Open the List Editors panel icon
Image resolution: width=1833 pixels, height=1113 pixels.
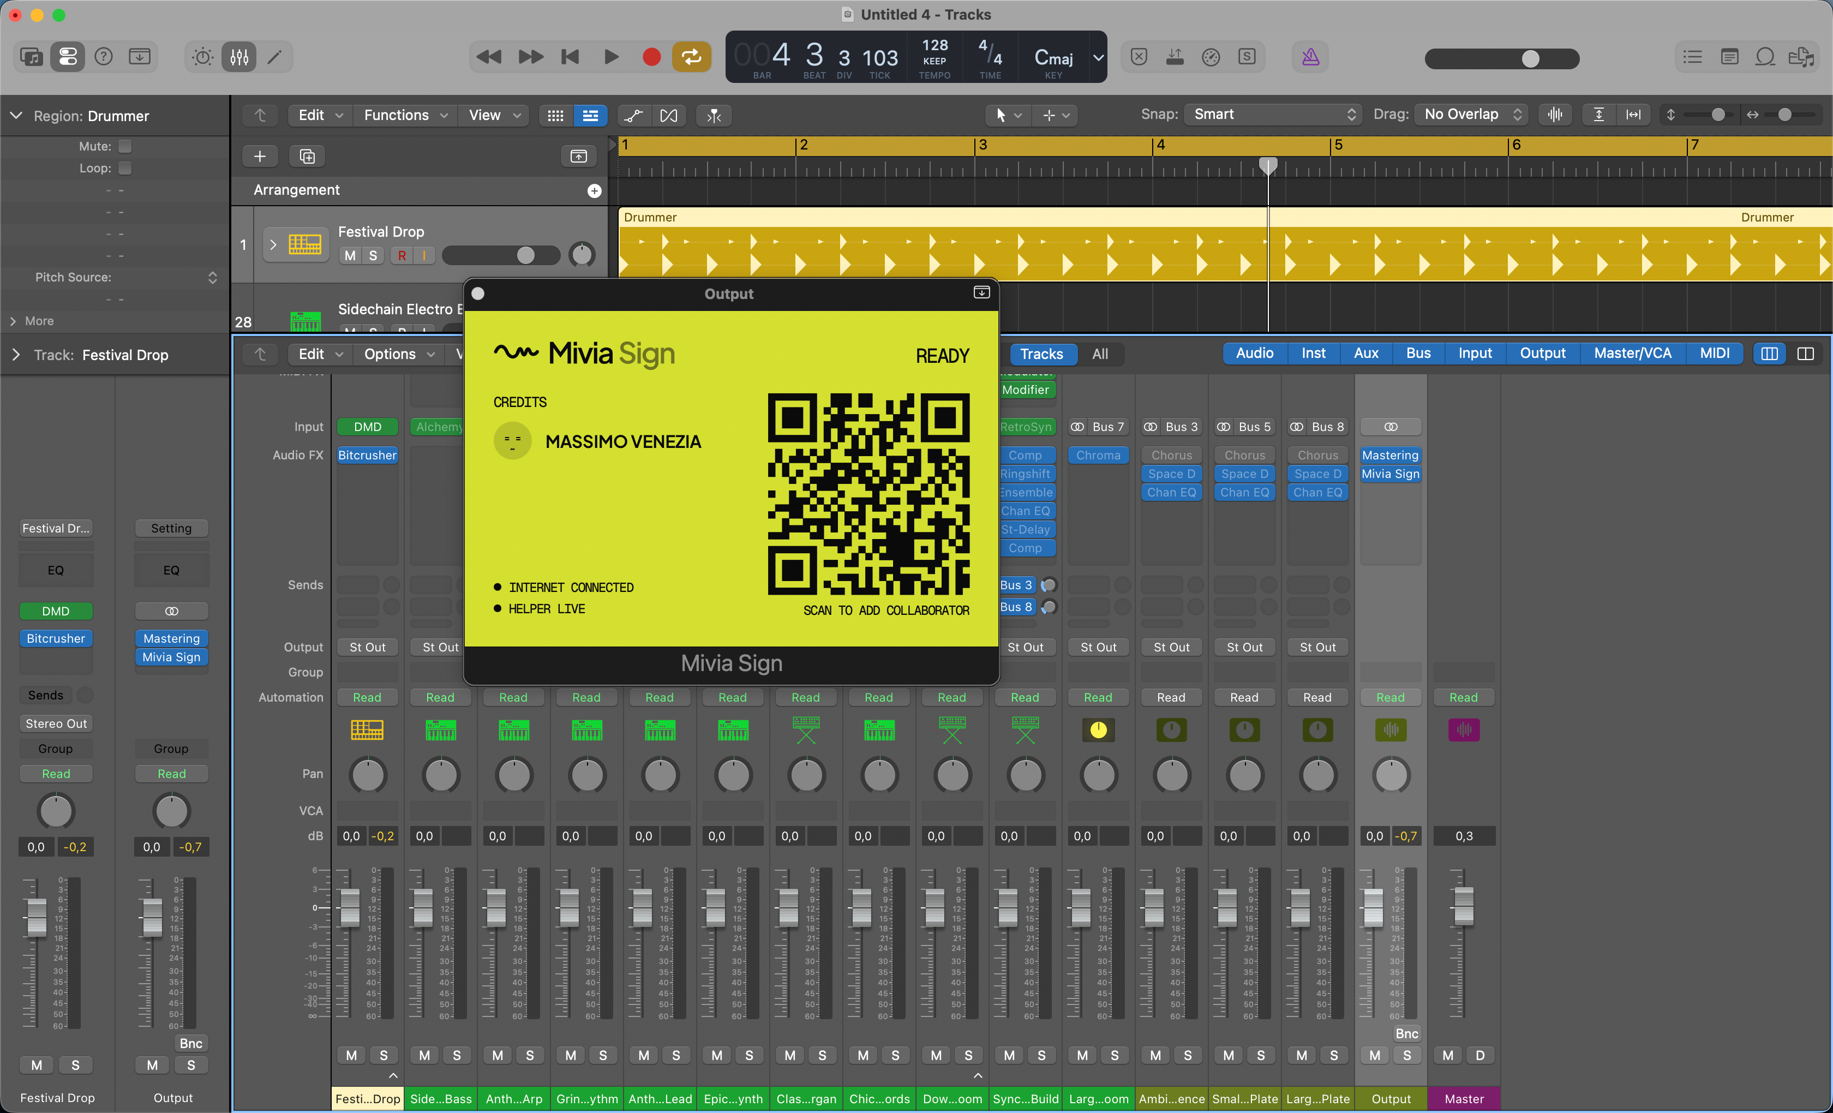coord(1692,57)
